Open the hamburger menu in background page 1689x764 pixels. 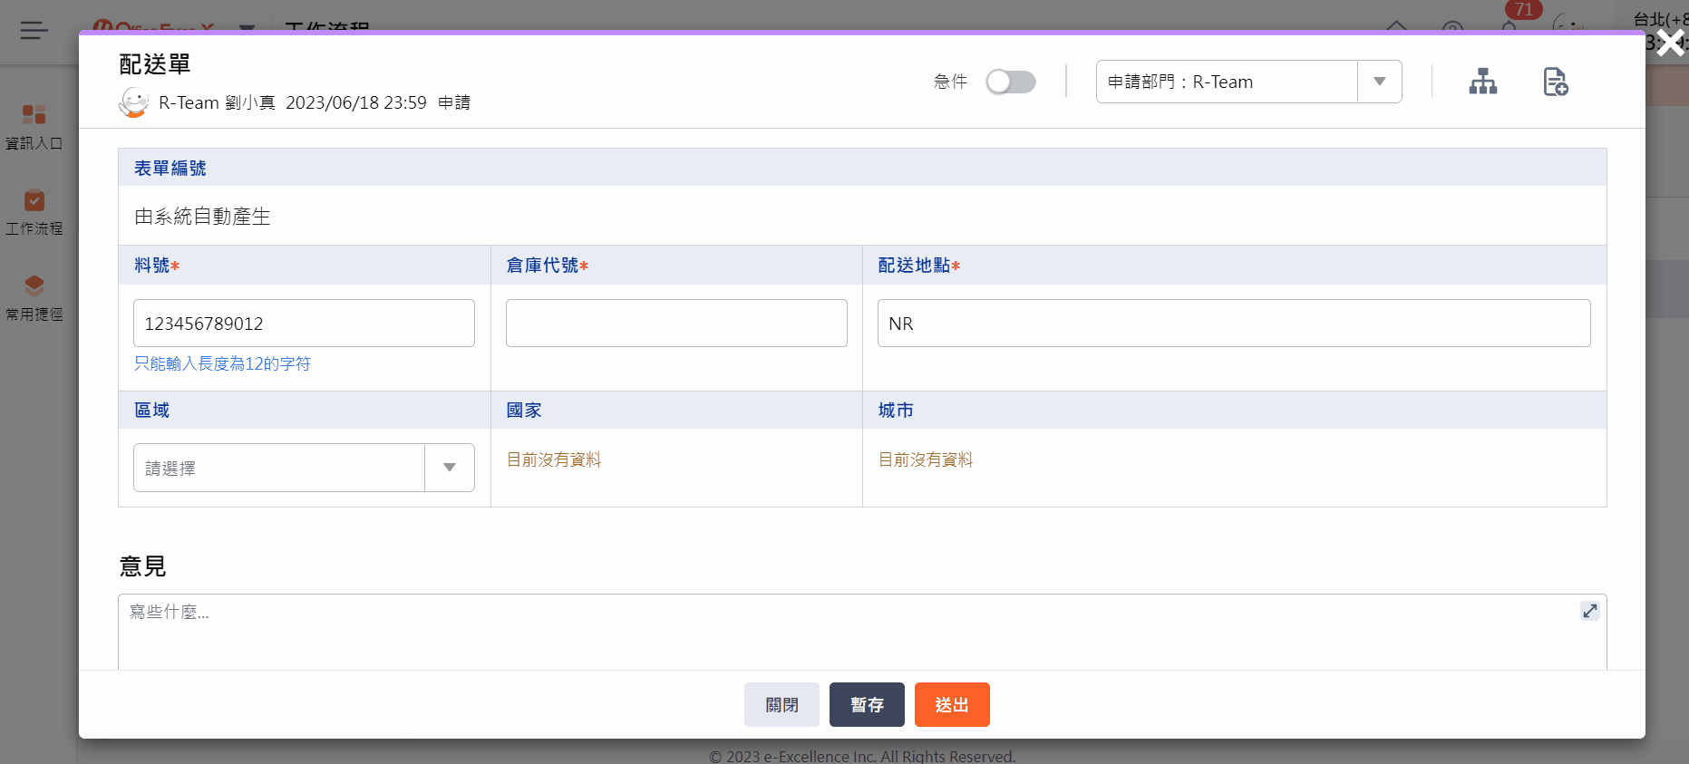(x=34, y=31)
